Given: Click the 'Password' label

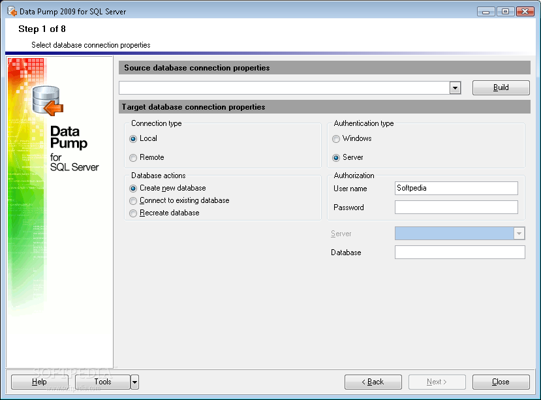Looking at the screenshot, I should pyautogui.click(x=348, y=208).
